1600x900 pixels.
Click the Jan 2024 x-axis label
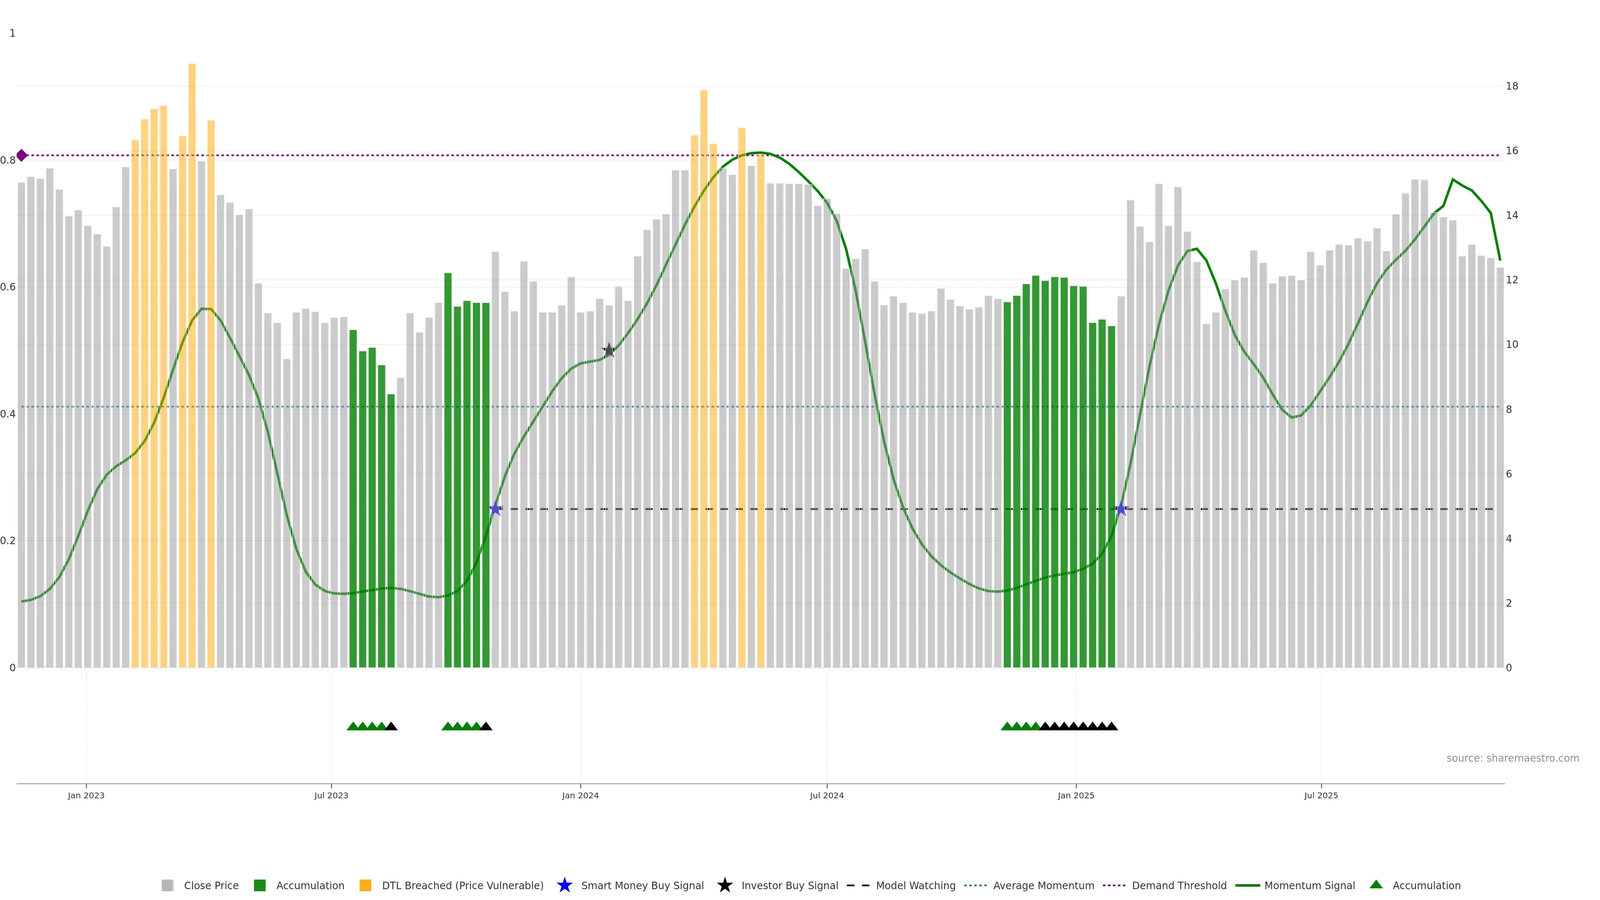[580, 795]
